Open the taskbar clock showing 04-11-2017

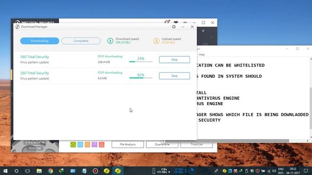pyautogui.click(x=293, y=171)
